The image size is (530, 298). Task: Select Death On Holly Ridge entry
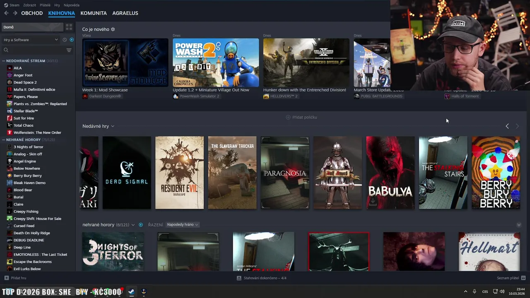pos(31,233)
